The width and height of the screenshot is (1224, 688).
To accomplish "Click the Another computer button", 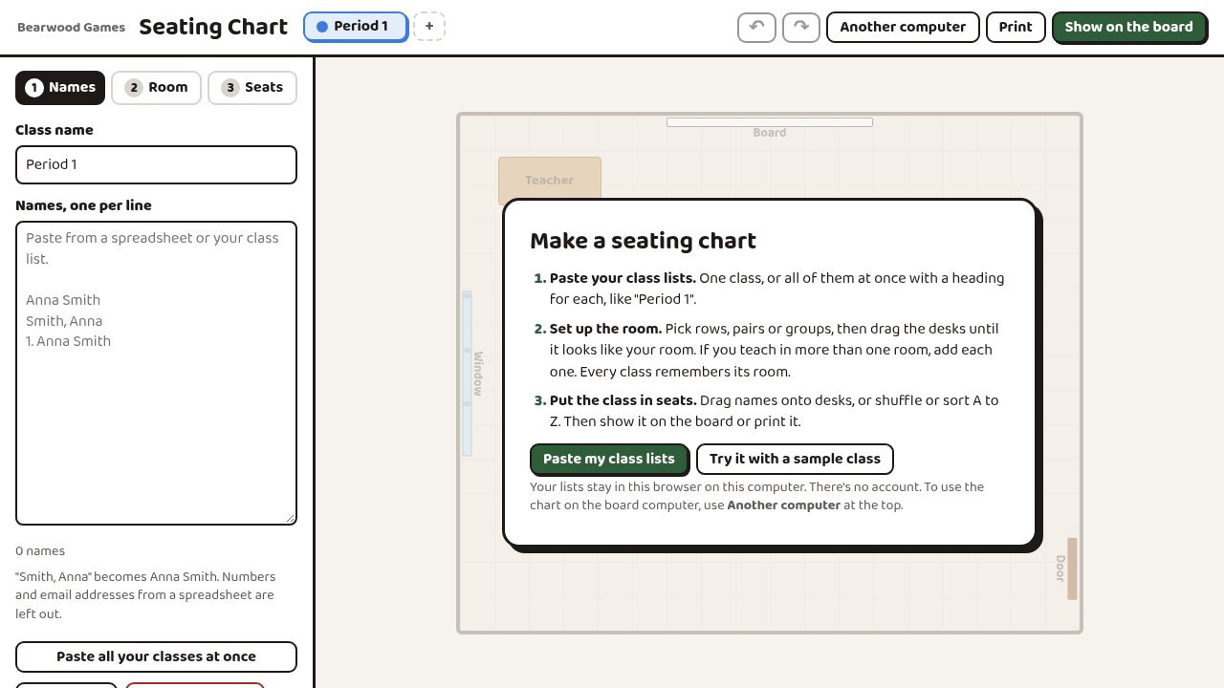I will [x=903, y=27].
